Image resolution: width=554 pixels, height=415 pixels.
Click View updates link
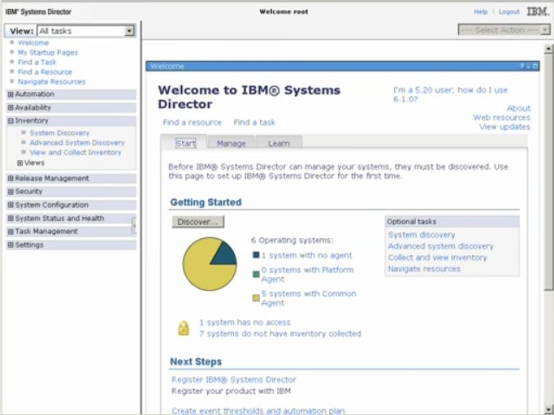point(504,127)
